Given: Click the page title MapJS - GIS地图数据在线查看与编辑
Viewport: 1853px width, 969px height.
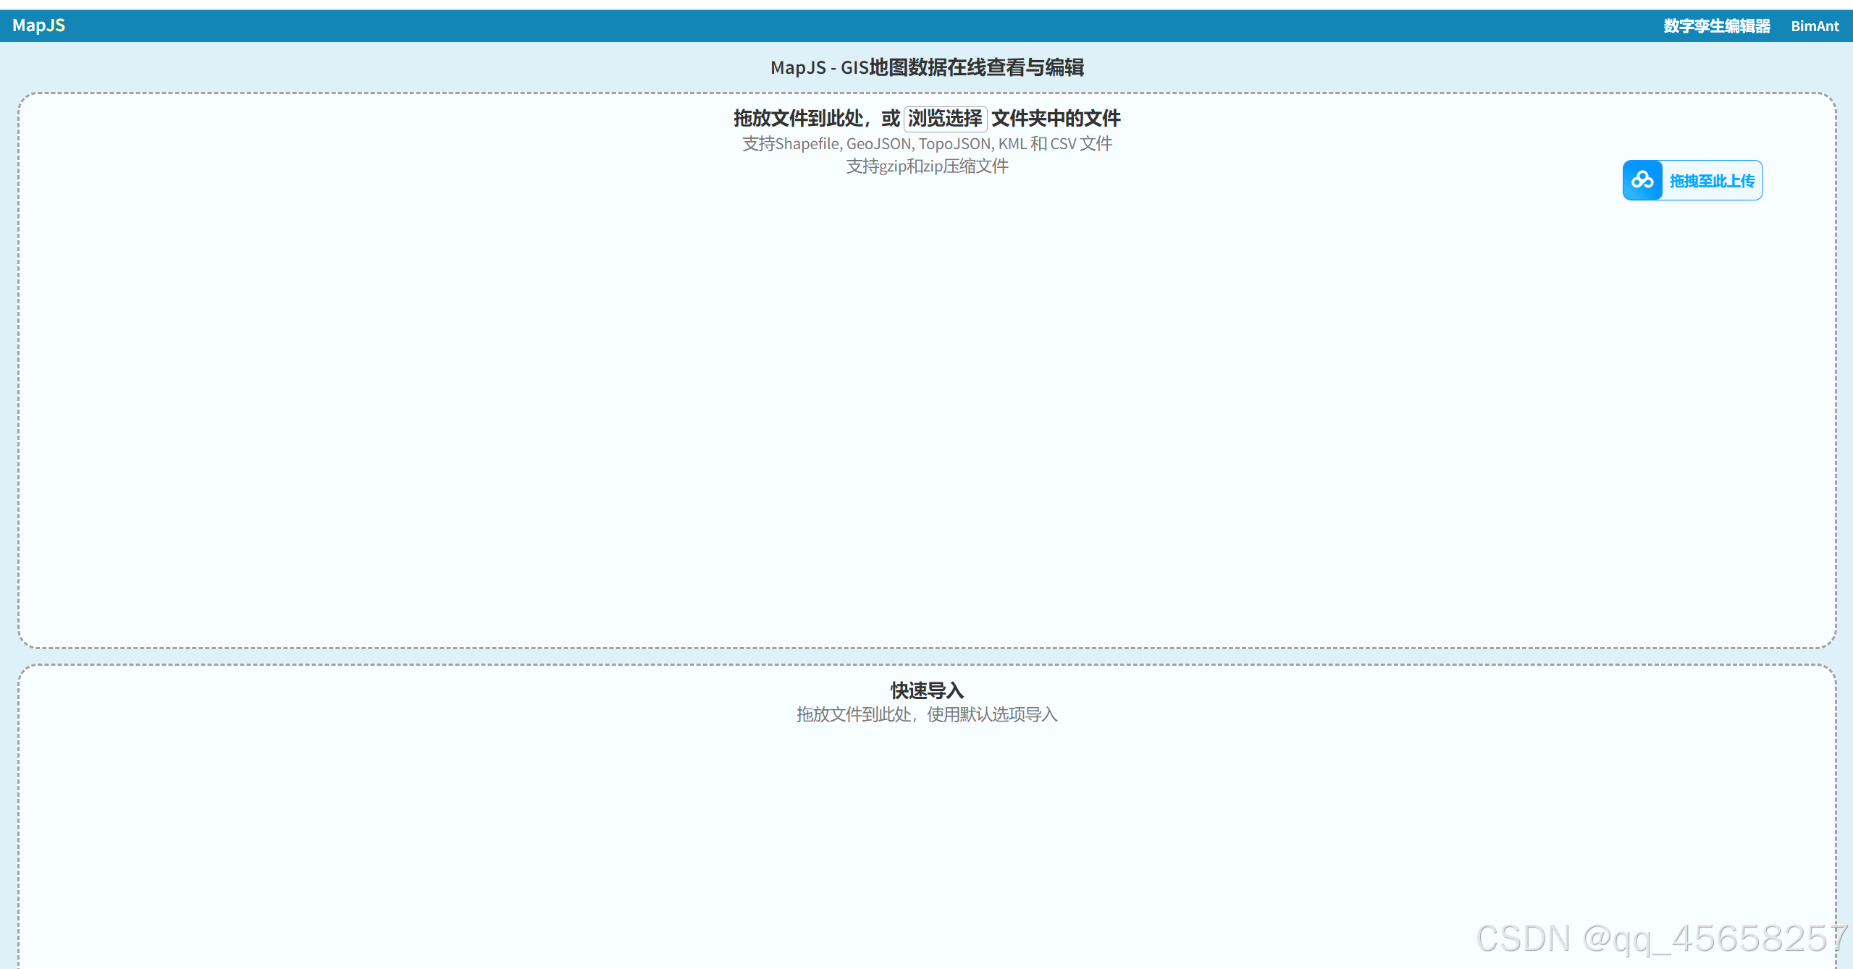Looking at the screenshot, I should [927, 67].
